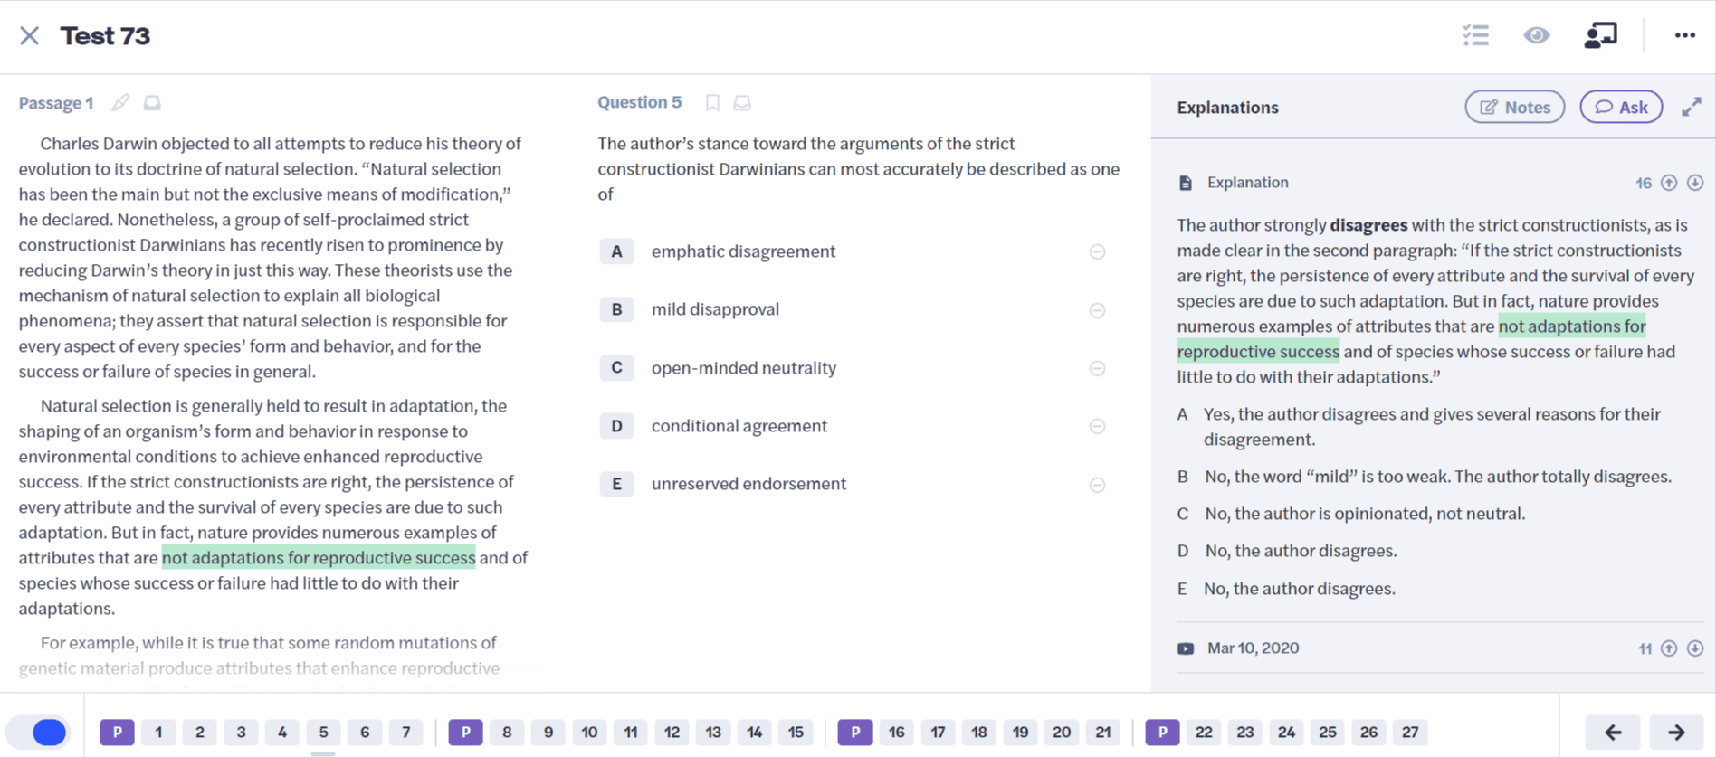Click the Question 5 heading
1716x757 pixels.
coord(639,102)
